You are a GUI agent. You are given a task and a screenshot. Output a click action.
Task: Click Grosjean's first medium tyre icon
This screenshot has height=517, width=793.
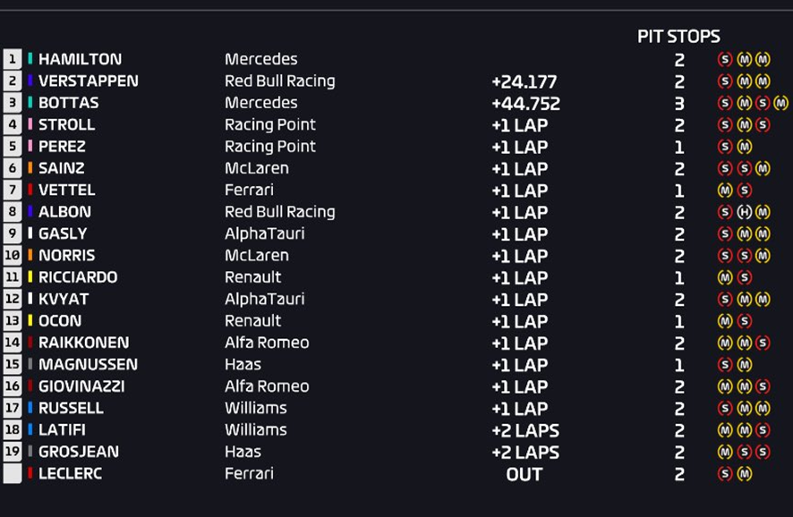pyautogui.click(x=725, y=452)
